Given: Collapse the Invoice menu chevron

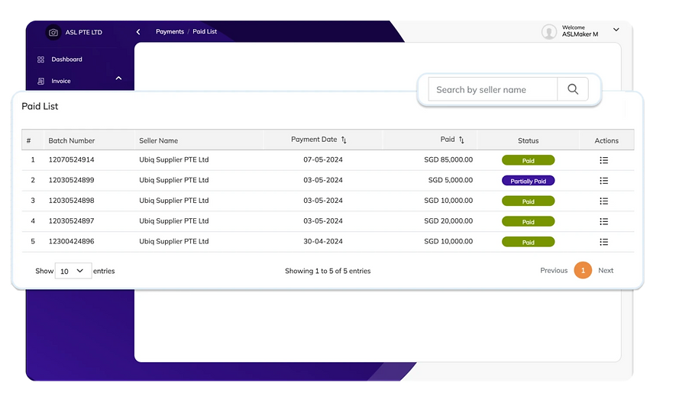Looking at the screenshot, I should click(118, 79).
